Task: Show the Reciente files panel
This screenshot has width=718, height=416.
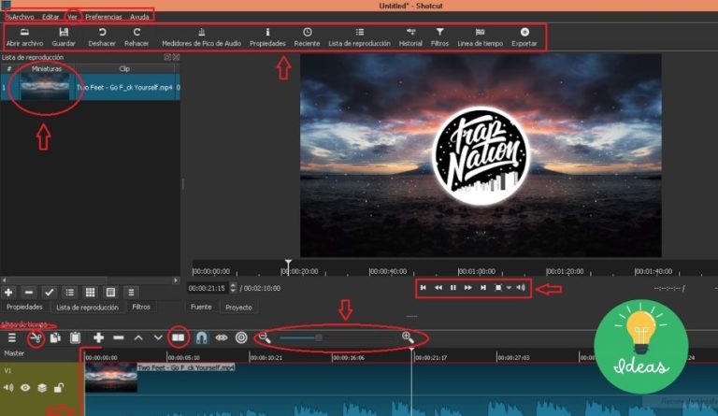Action: 307,37
